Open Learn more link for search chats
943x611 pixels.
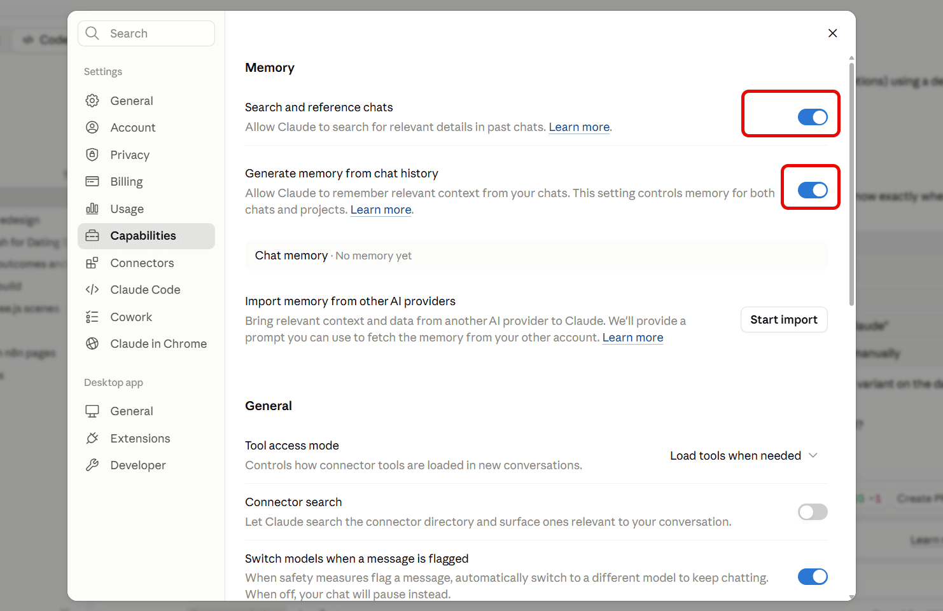[579, 127]
